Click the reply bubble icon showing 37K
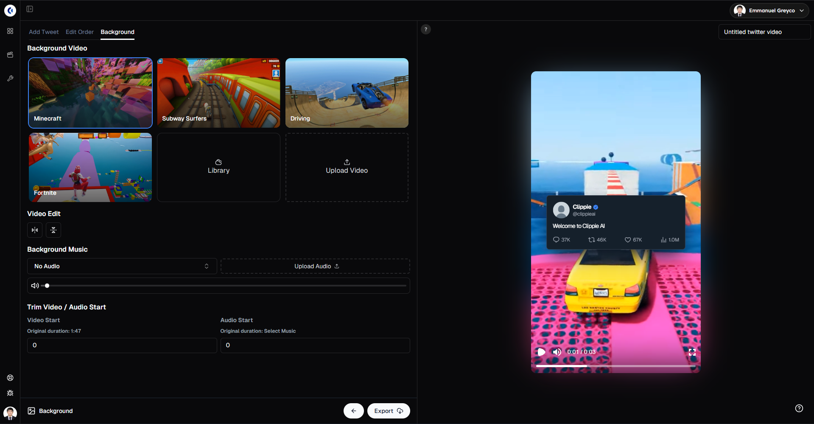Screen dimensions: 814x424 pyautogui.click(x=556, y=240)
